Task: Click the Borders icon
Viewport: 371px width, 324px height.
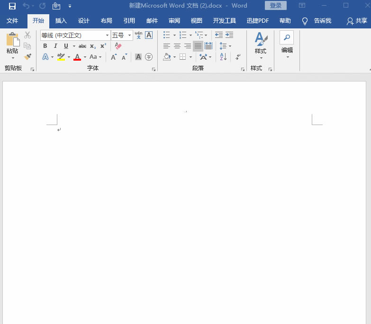Action: [x=183, y=57]
